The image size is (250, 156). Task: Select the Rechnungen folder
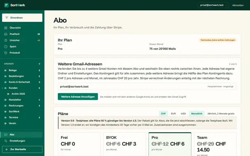coord(22,106)
